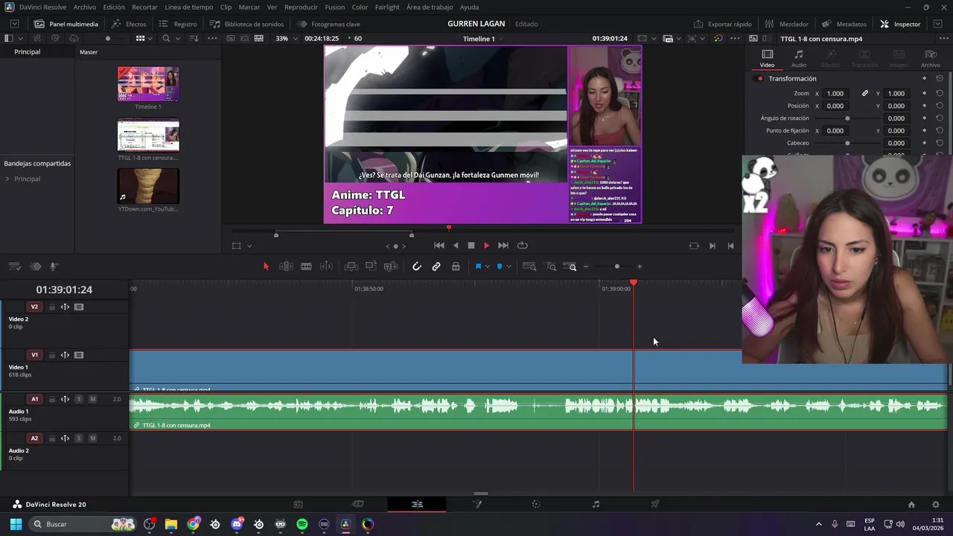This screenshot has width=953, height=536.
Task: Mute the Audio 2 track
Action: coord(92,438)
